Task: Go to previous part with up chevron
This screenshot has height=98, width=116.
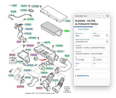Action: (99, 16)
